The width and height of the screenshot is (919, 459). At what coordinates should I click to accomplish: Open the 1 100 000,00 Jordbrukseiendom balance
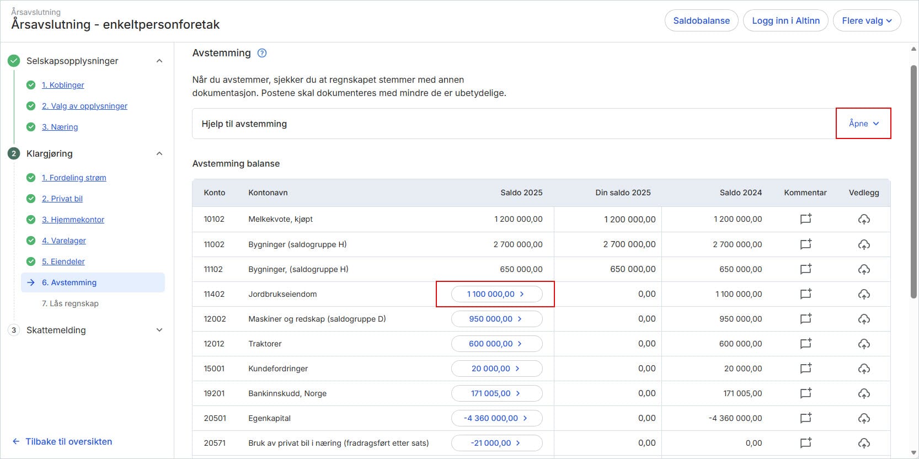click(x=496, y=294)
